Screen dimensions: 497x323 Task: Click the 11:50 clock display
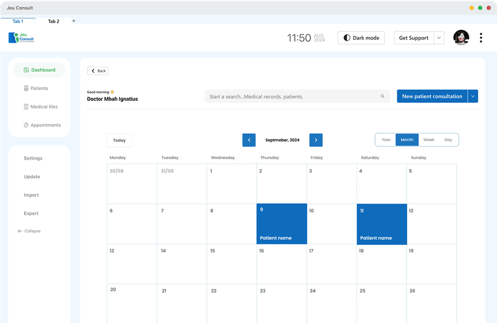click(299, 38)
